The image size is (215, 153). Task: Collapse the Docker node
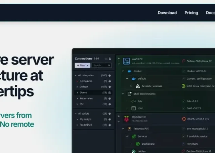(123, 71)
